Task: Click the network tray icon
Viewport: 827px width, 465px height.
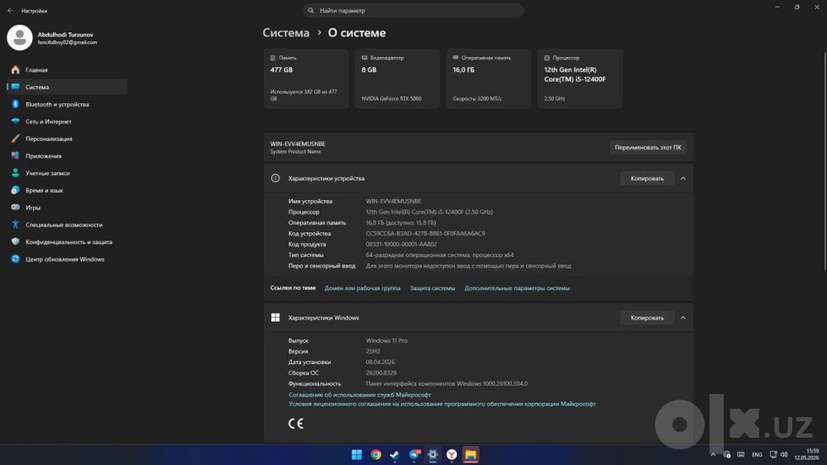Action: click(773, 454)
